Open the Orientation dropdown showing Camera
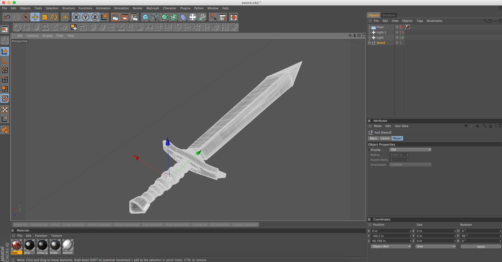This screenshot has width=502, height=262. 410,164
